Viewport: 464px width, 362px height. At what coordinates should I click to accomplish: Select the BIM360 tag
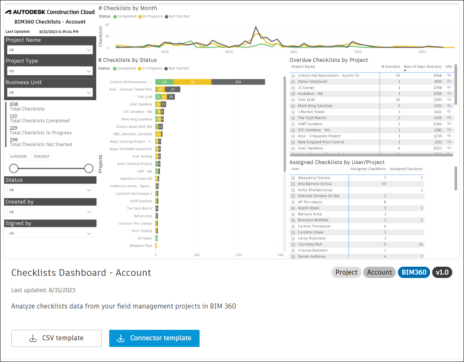pyautogui.click(x=414, y=273)
